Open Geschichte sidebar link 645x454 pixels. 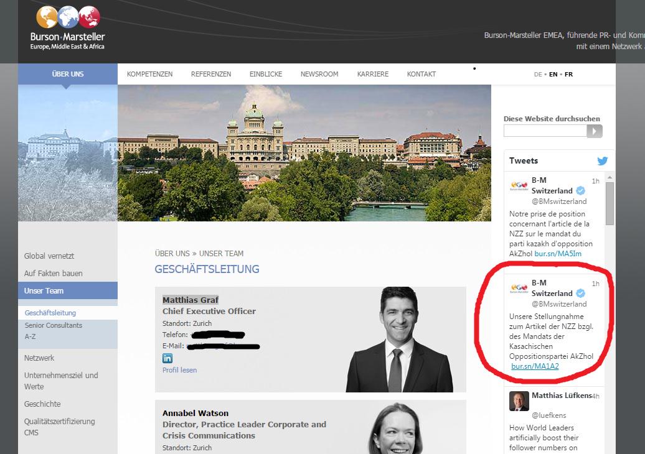42,404
